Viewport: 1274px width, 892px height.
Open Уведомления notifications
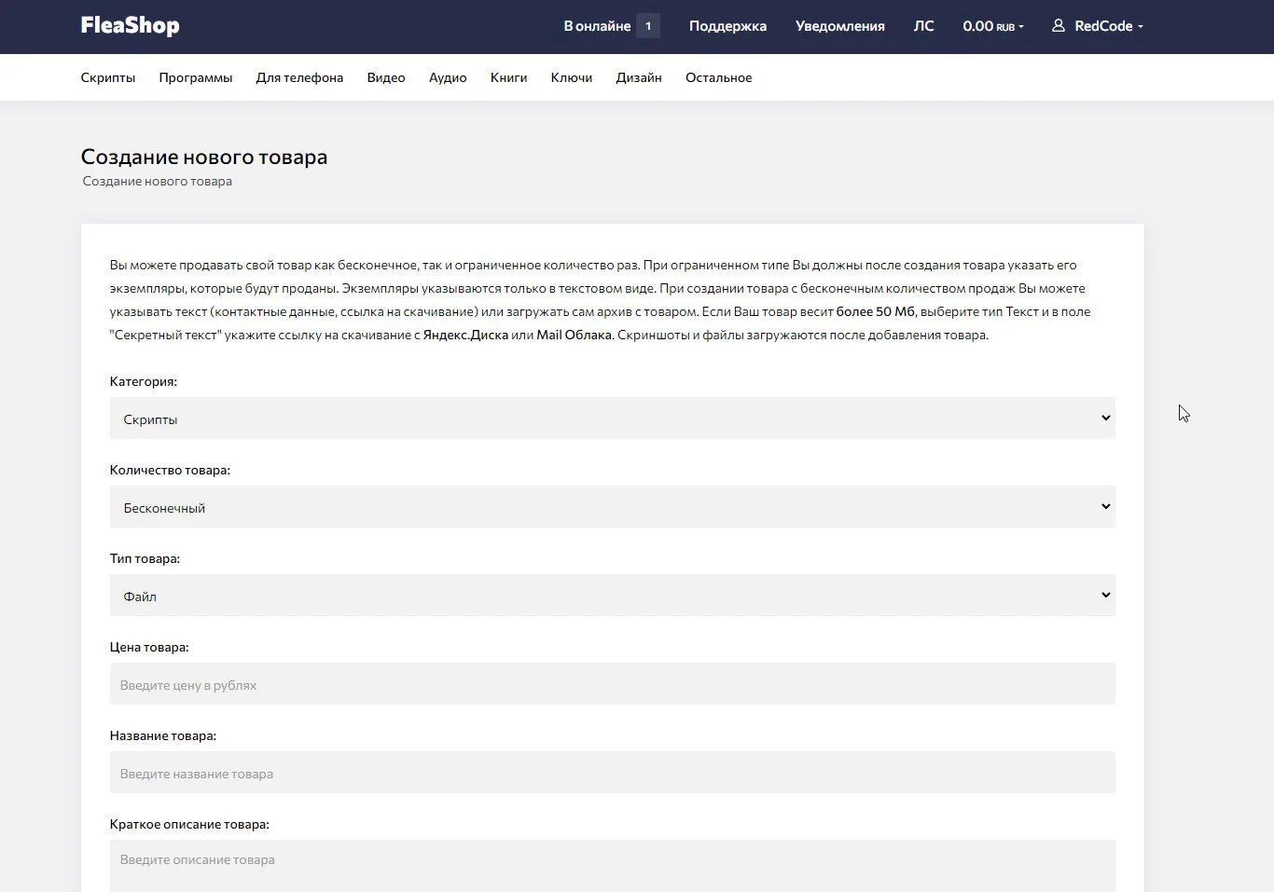(839, 26)
